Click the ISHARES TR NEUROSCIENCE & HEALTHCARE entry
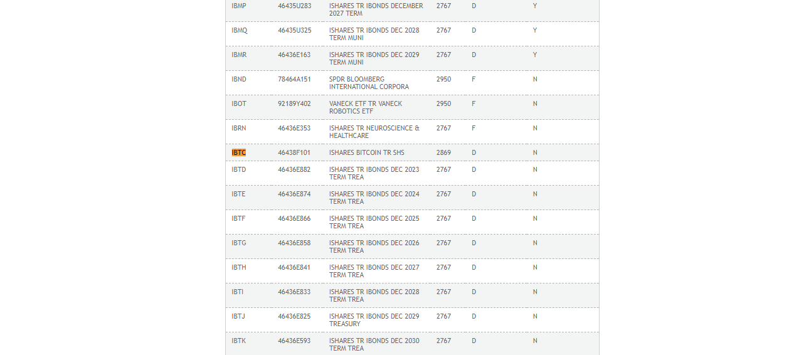799x355 pixels. click(x=374, y=132)
